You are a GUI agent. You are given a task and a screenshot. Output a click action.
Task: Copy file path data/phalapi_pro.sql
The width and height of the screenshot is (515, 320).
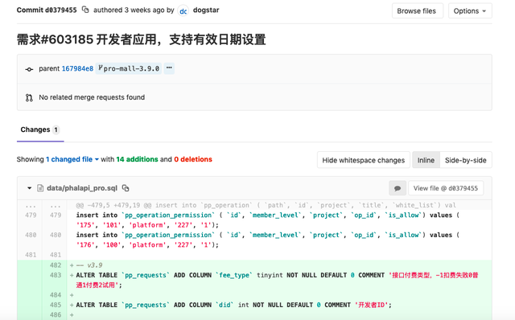pos(126,188)
